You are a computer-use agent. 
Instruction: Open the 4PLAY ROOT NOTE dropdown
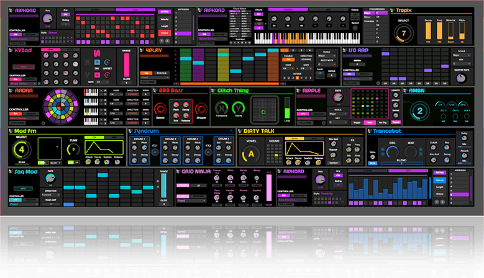tap(327, 65)
